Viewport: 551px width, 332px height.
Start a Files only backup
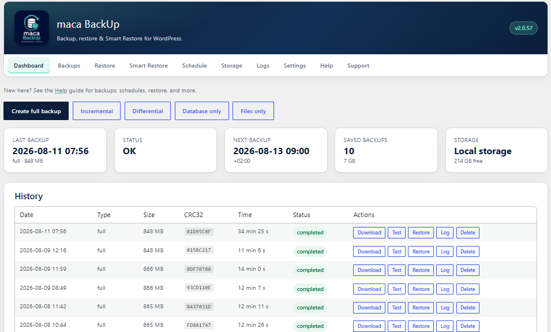(253, 111)
